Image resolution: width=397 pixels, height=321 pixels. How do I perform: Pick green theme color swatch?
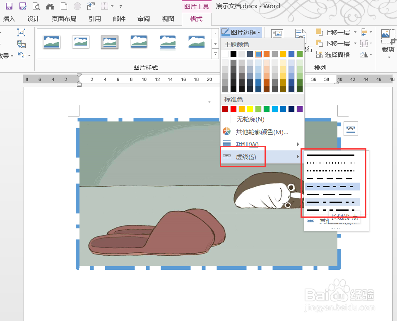(300, 54)
